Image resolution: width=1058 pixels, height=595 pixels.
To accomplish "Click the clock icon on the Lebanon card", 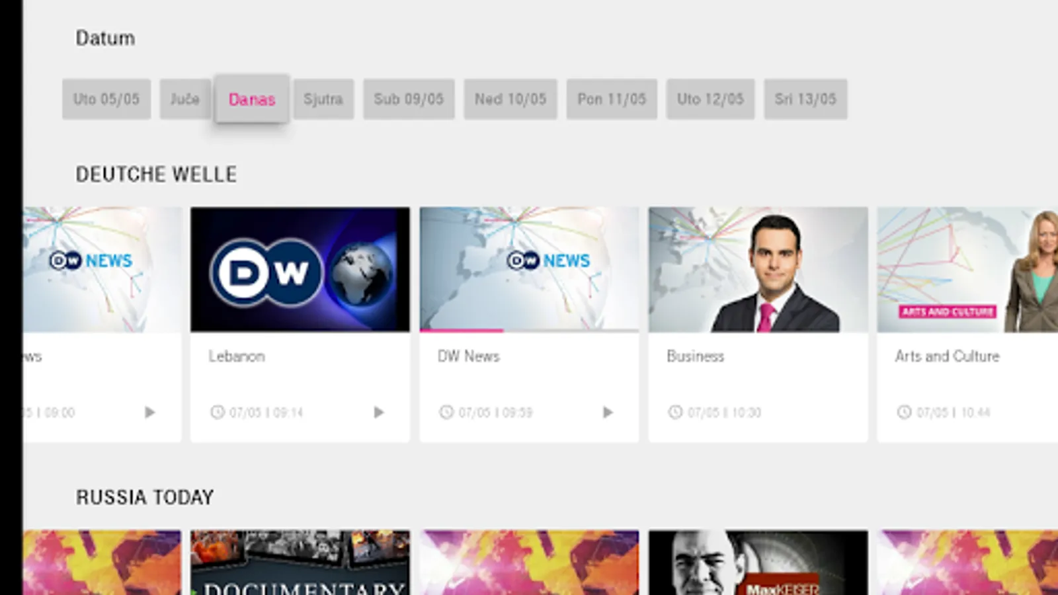I will (x=217, y=413).
